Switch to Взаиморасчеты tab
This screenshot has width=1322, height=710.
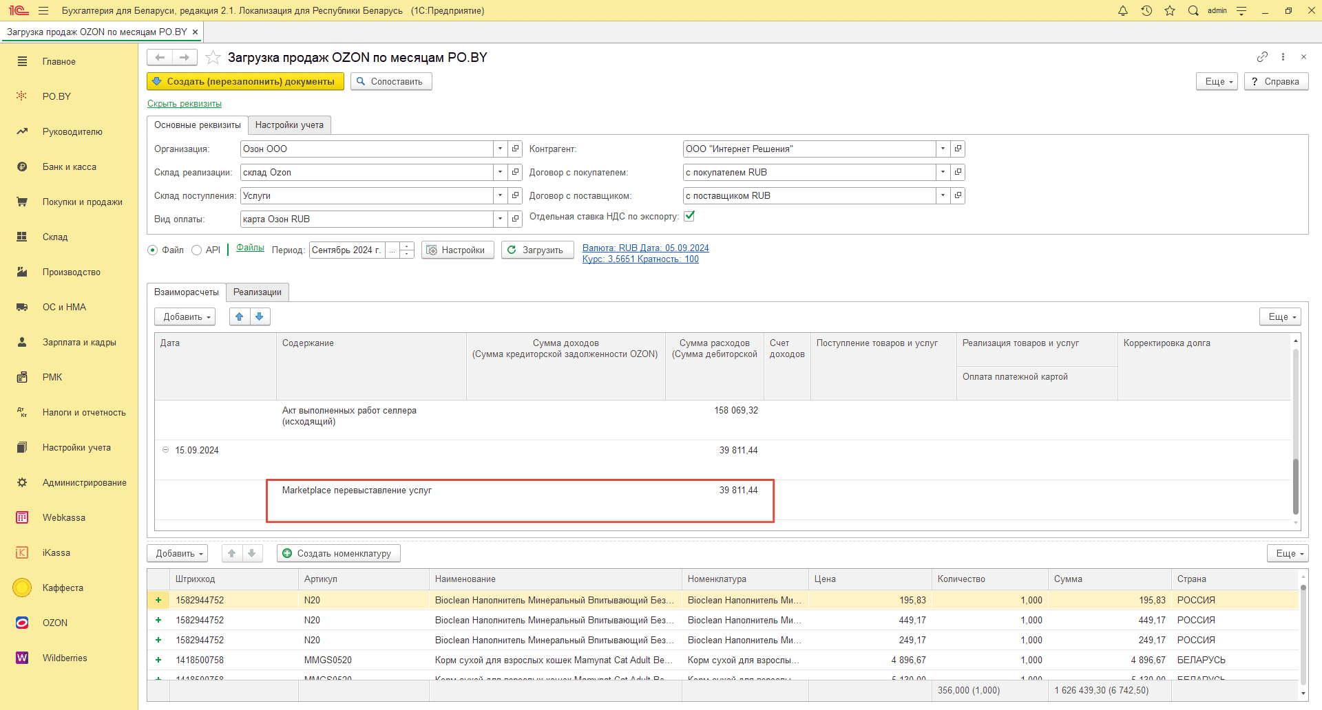(x=187, y=292)
